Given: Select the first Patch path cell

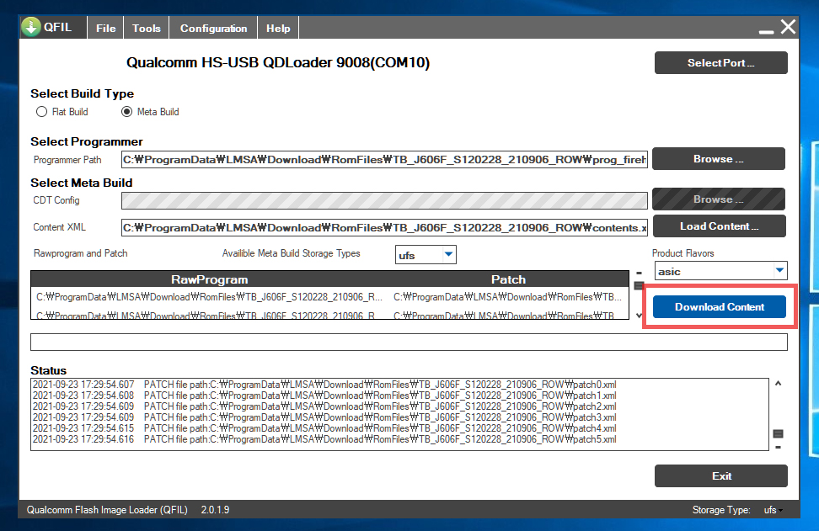Looking at the screenshot, I should [508, 297].
